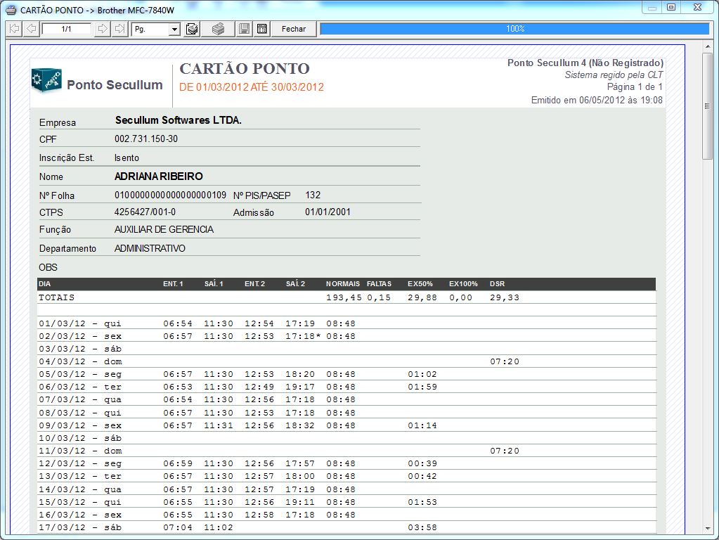Click the TOTAIS row label
This screenshot has height=540, width=719.
tap(56, 297)
